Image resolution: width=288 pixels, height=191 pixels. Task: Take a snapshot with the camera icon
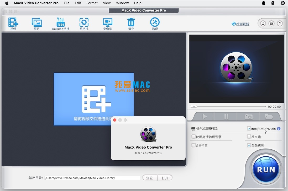[x=249, y=116]
